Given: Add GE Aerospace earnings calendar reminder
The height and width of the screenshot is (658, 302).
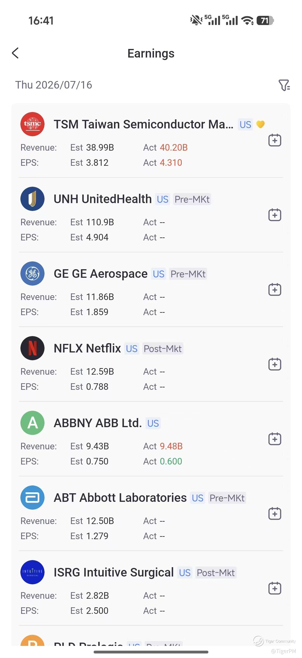Looking at the screenshot, I should coord(275,289).
